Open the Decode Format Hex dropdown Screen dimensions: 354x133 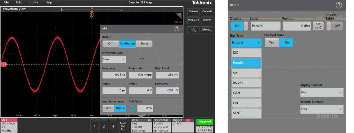321,109
